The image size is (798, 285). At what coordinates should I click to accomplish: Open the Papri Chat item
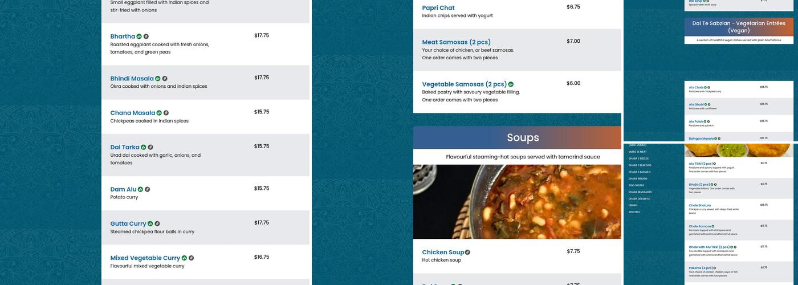coord(438,8)
